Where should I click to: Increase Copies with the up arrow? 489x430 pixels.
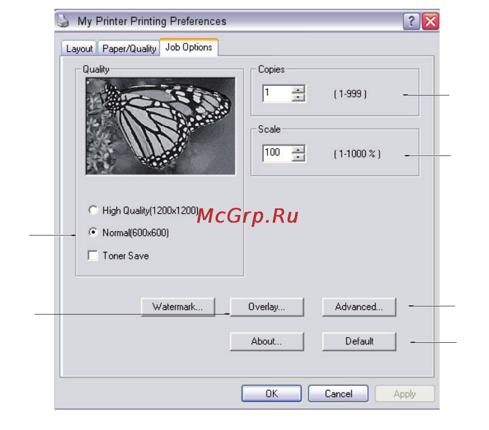298,89
